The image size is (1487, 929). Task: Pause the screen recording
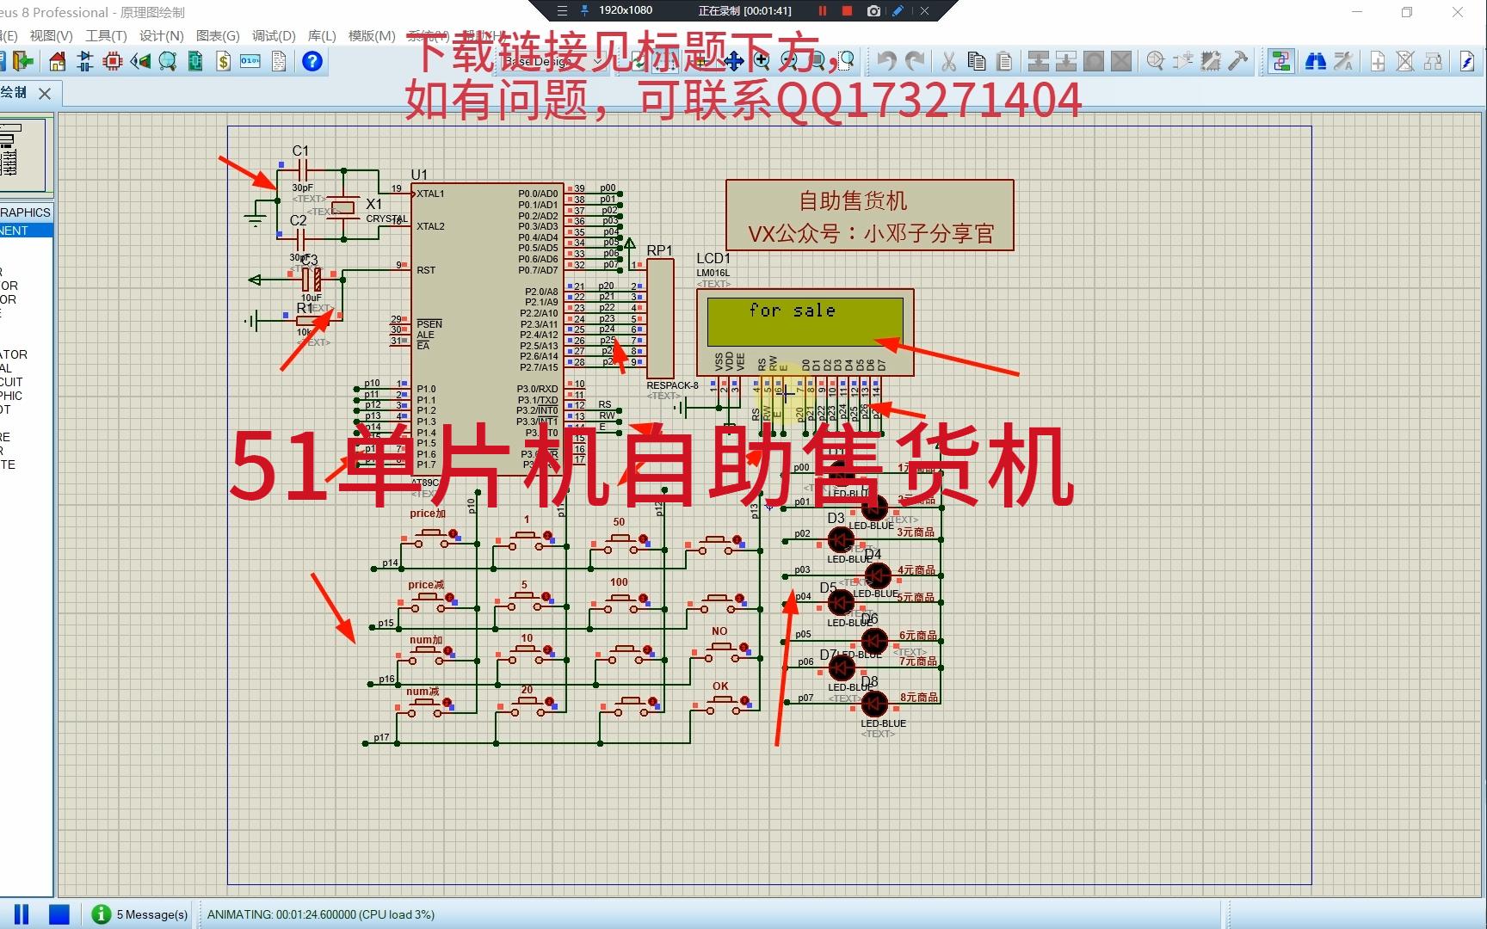822,11
